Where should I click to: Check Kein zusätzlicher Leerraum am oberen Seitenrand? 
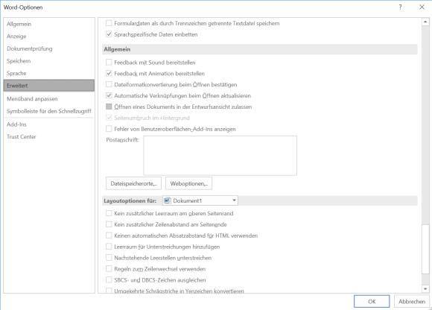point(109,213)
